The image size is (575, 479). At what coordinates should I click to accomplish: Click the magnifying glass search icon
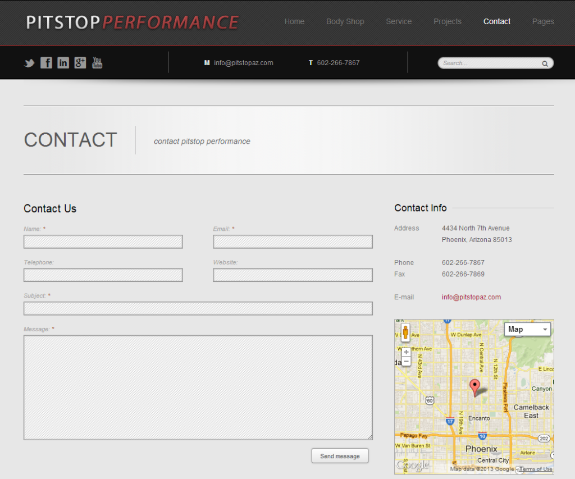coord(544,63)
